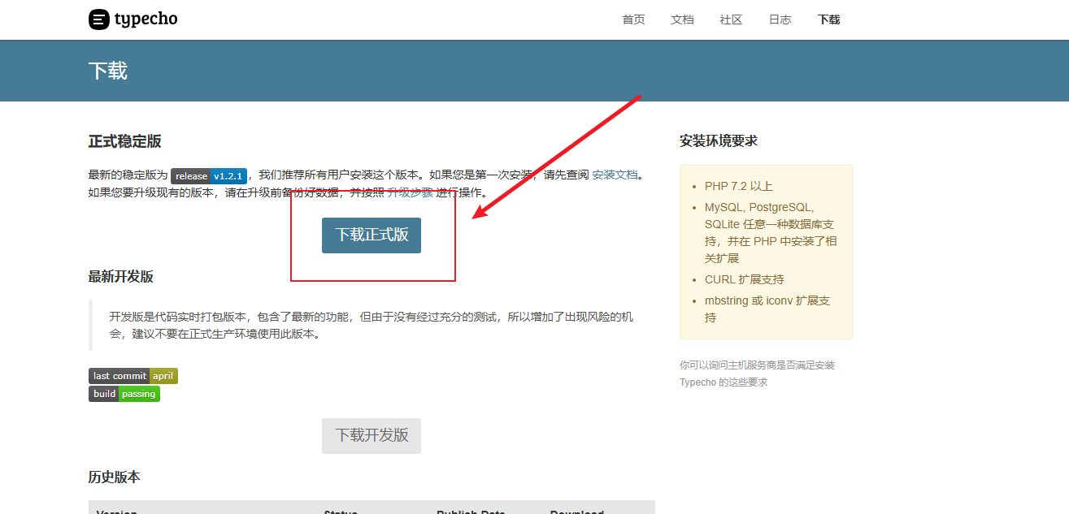Click the CURL 扩展支持 requirement
The image size is (1069, 514).
tap(745, 279)
